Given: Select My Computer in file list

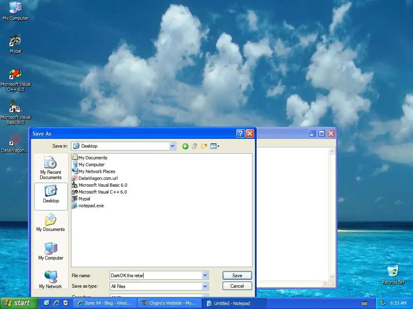Looking at the screenshot, I should 88,165.
